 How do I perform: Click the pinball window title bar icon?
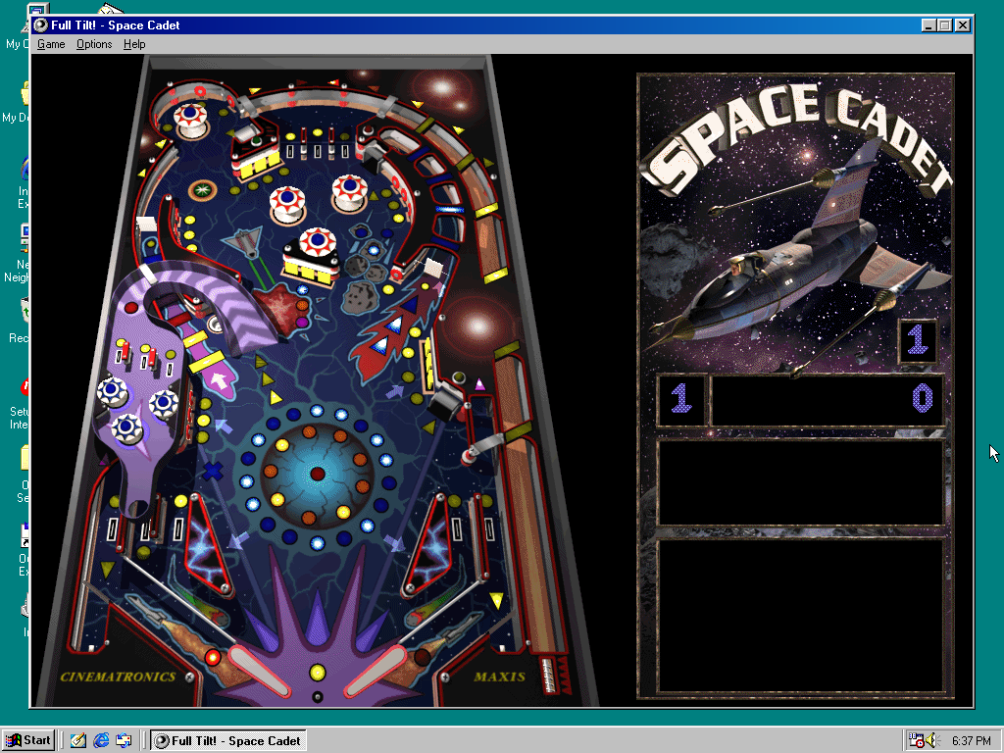tap(41, 25)
